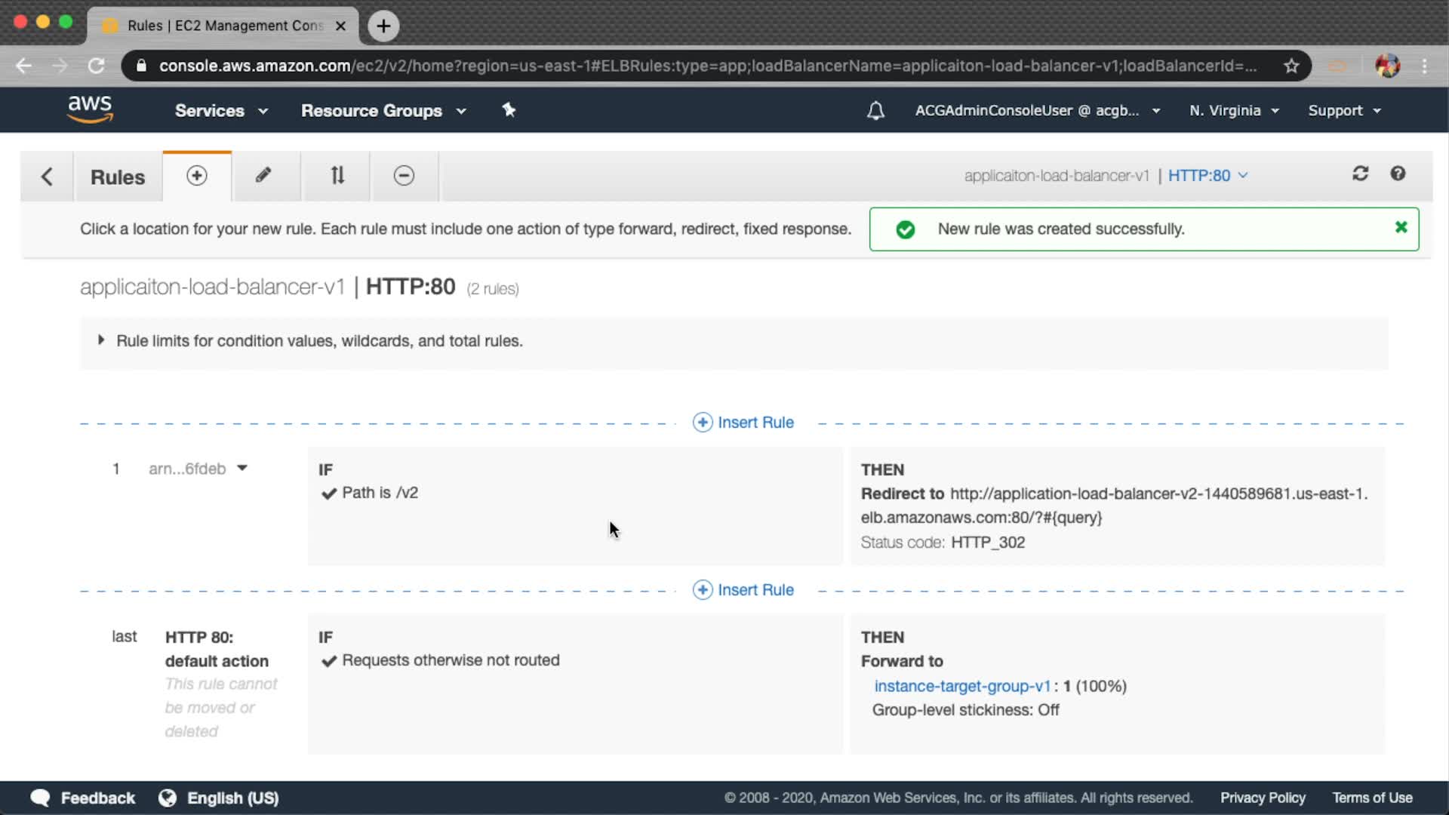
Task: Open instance-target-group-v1 link
Action: 962,686
